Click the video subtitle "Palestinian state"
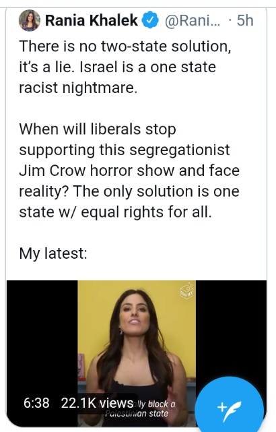Viewport: 276px width, 432px height. (137, 413)
